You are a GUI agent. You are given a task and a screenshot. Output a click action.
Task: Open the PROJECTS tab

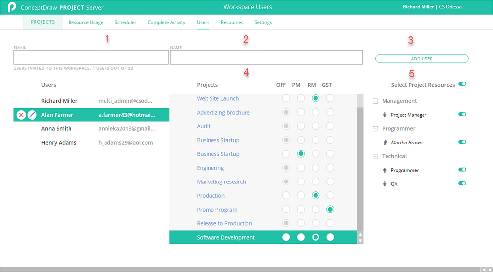click(x=43, y=22)
